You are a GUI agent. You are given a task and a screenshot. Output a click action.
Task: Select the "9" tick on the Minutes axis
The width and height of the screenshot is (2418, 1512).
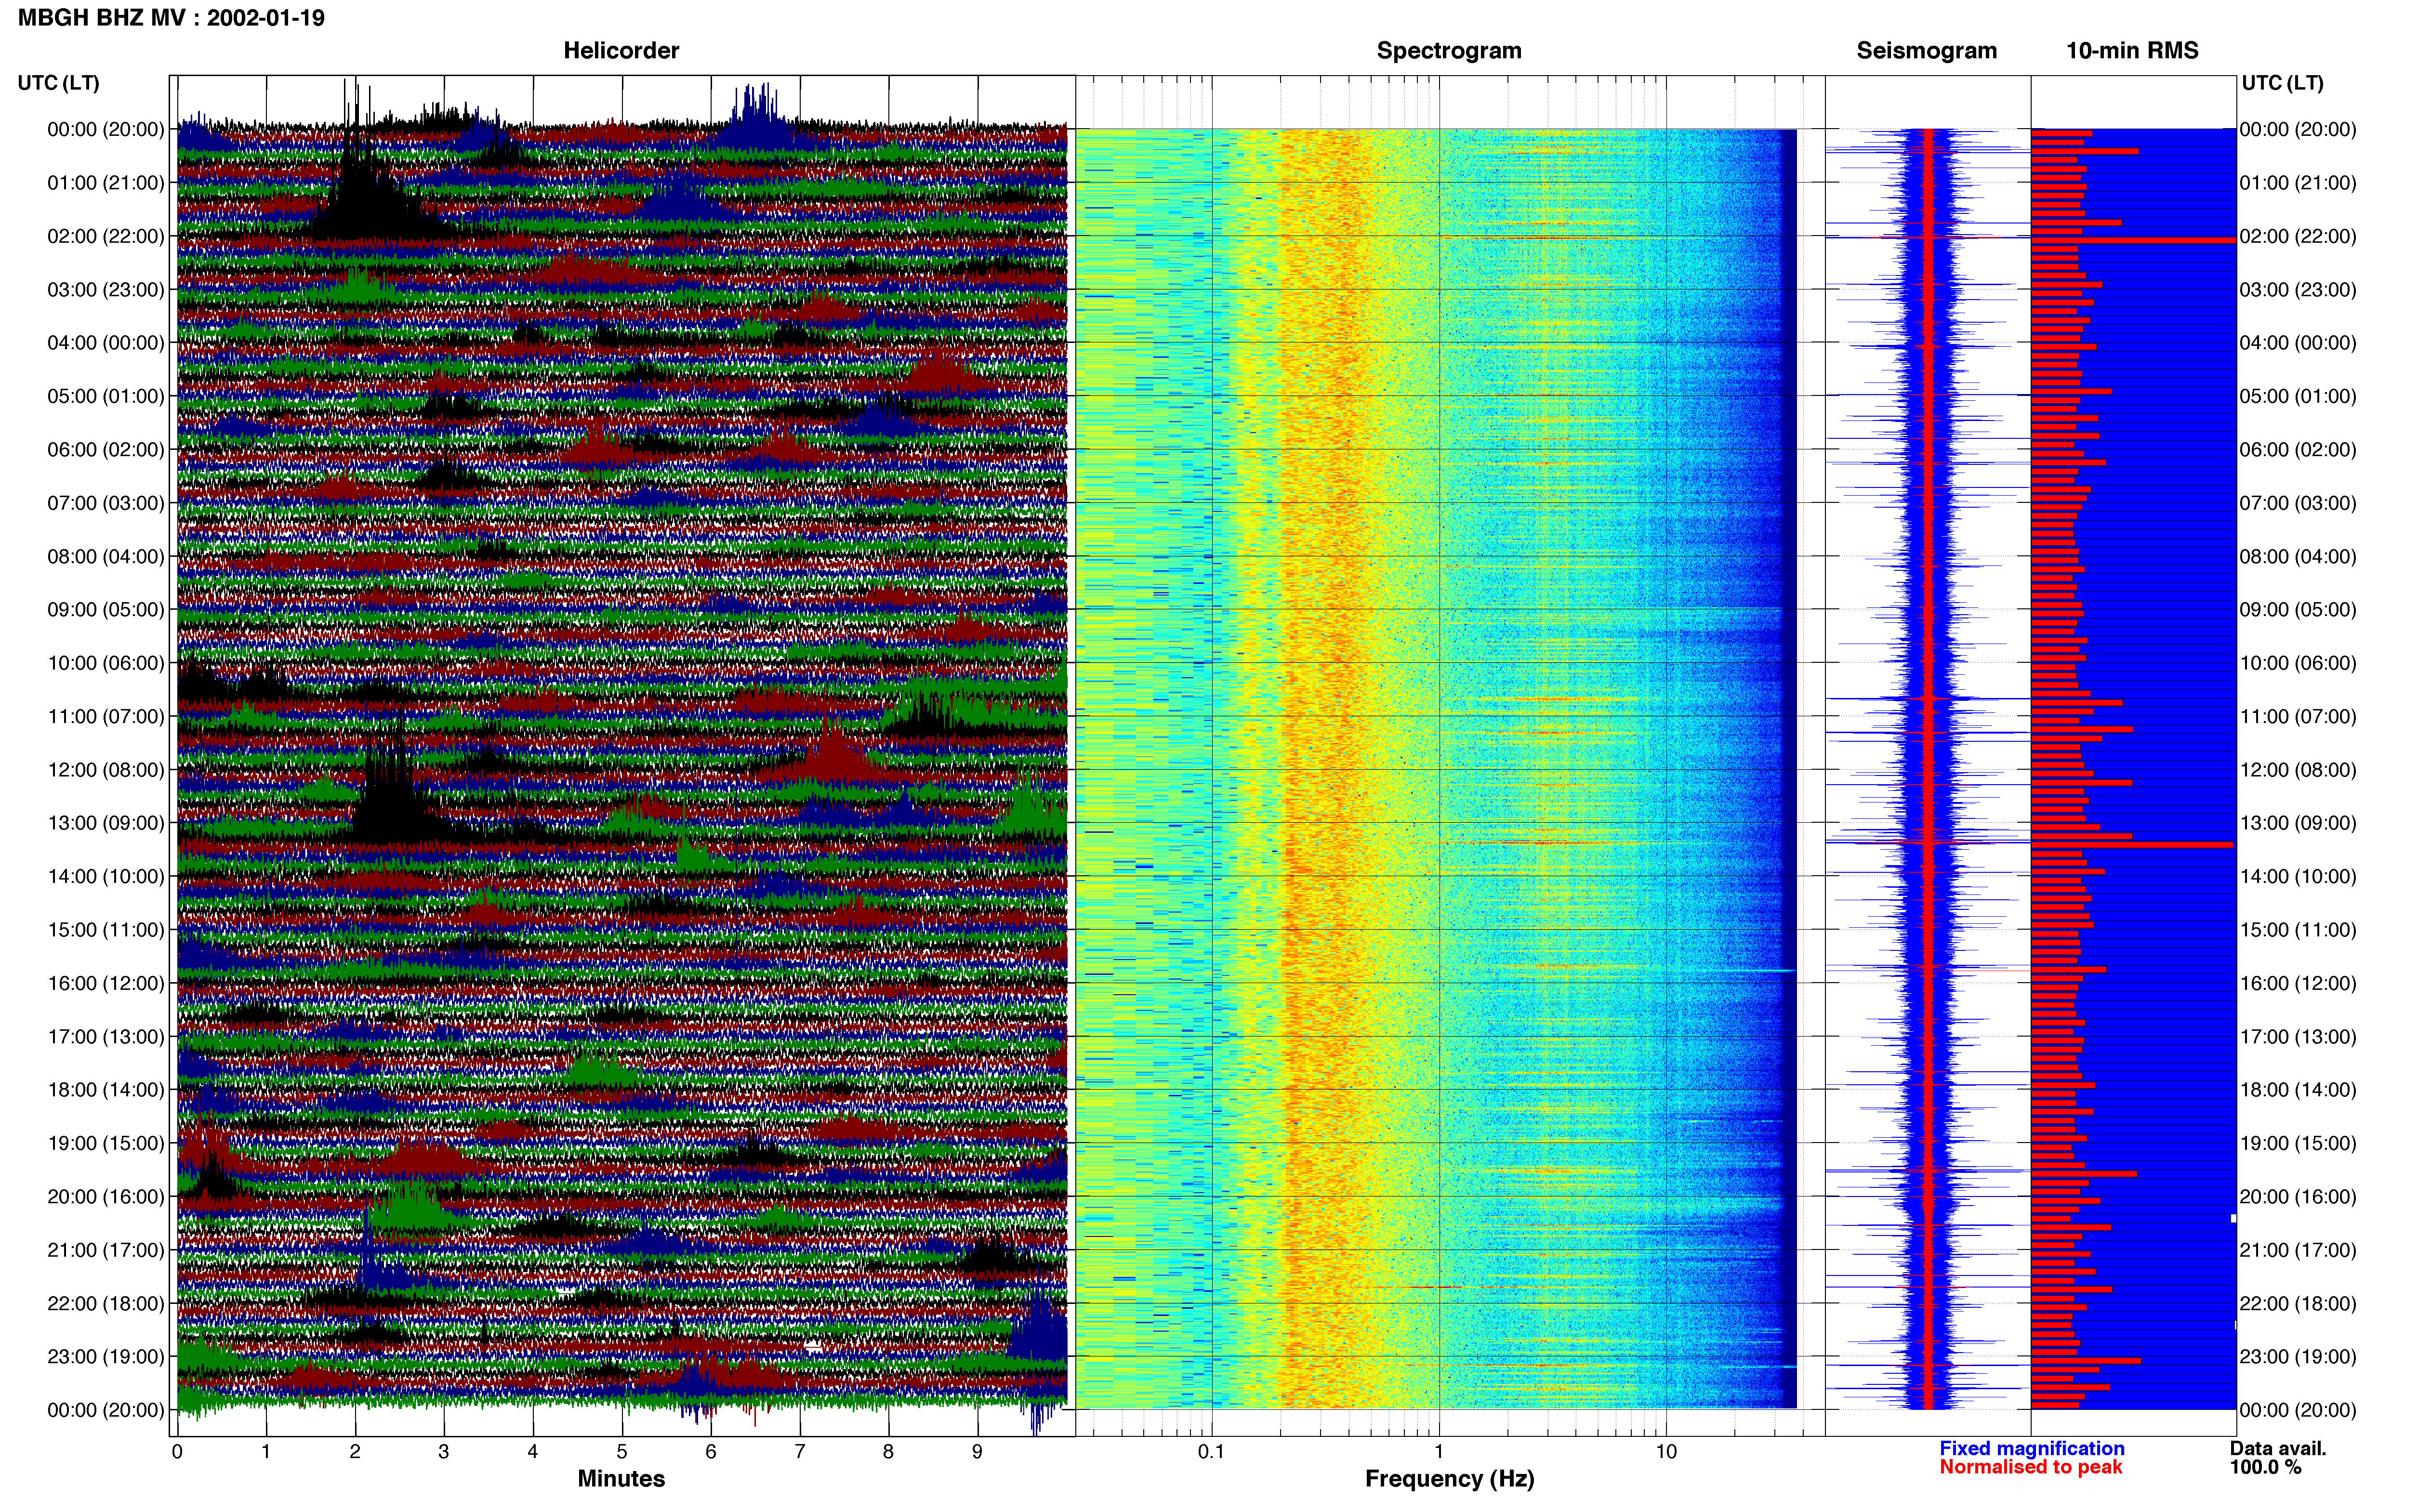977,1452
